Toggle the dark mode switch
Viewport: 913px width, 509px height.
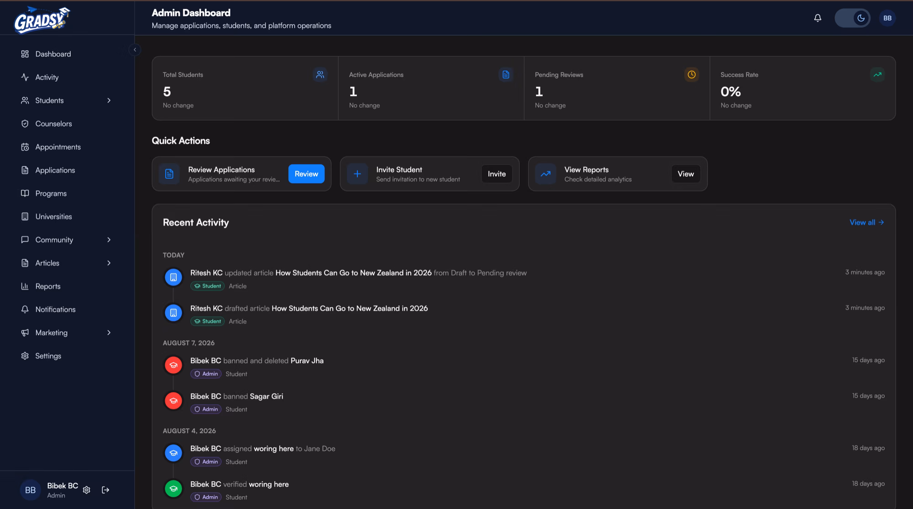tap(852, 18)
